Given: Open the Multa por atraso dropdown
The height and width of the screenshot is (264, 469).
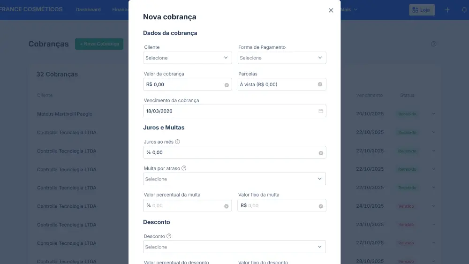Looking at the screenshot, I should point(234,179).
